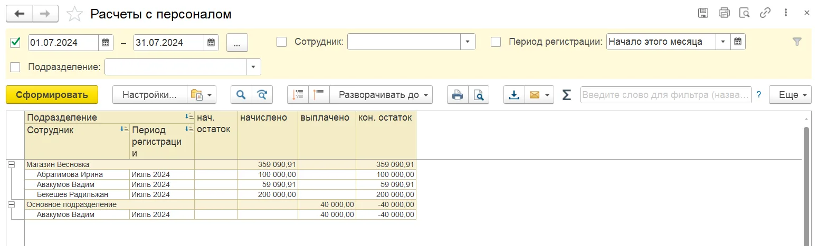818x246 pixels.
Task: Open the three-dot menu in the header
Action: click(x=786, y=13)
